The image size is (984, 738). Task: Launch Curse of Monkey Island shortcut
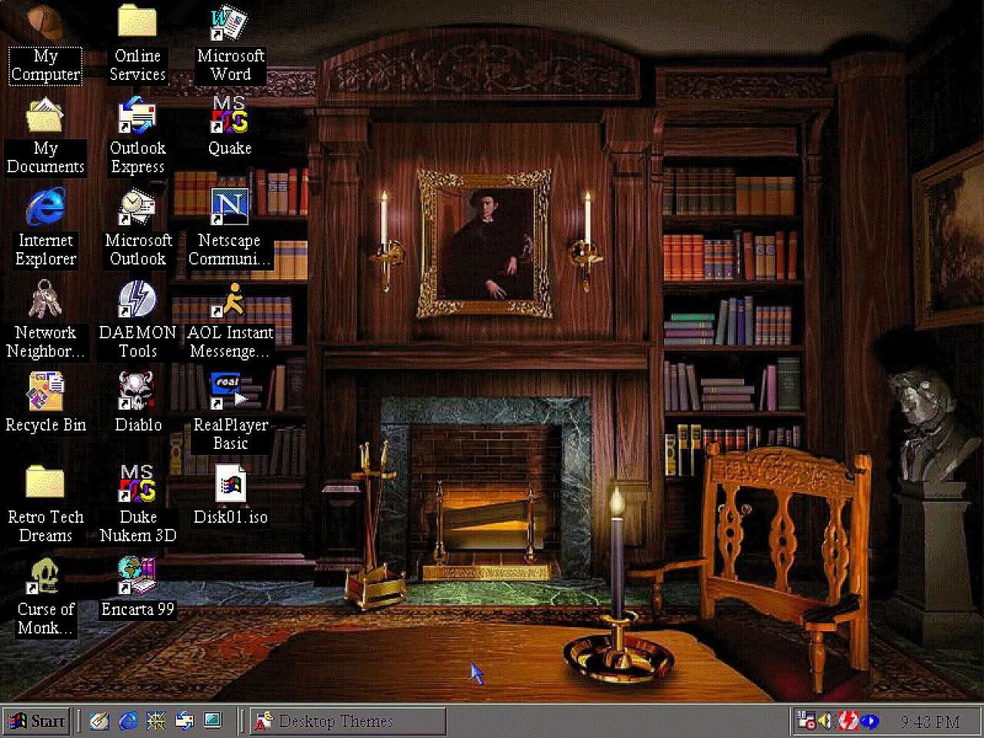pyautogui.click(x=45, y=597)
